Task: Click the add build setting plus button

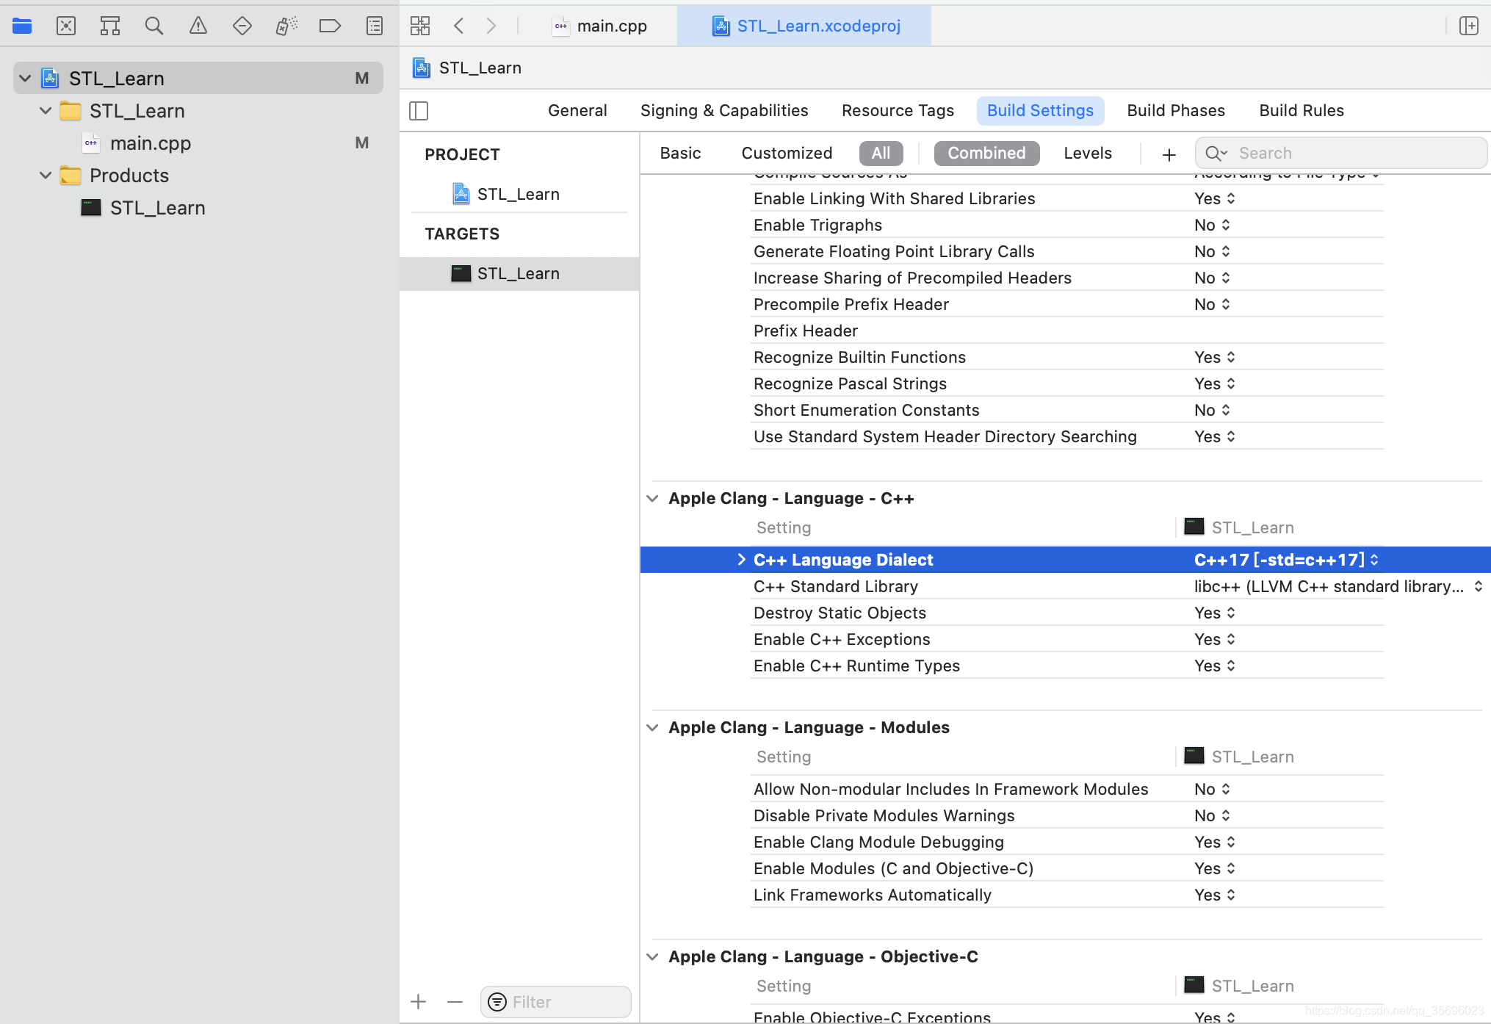Action: [x=1169, y=154]
